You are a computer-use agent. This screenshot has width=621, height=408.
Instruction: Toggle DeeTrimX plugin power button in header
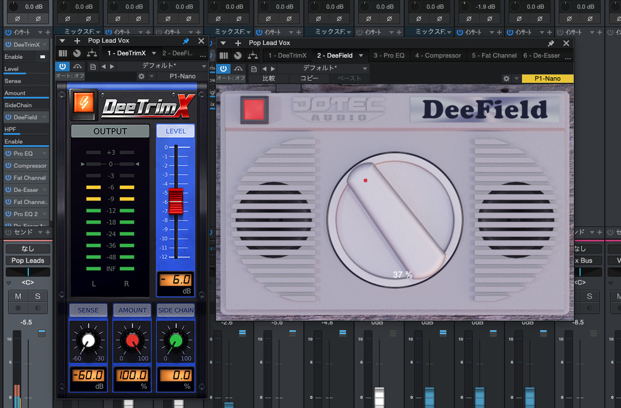[63, 66]
